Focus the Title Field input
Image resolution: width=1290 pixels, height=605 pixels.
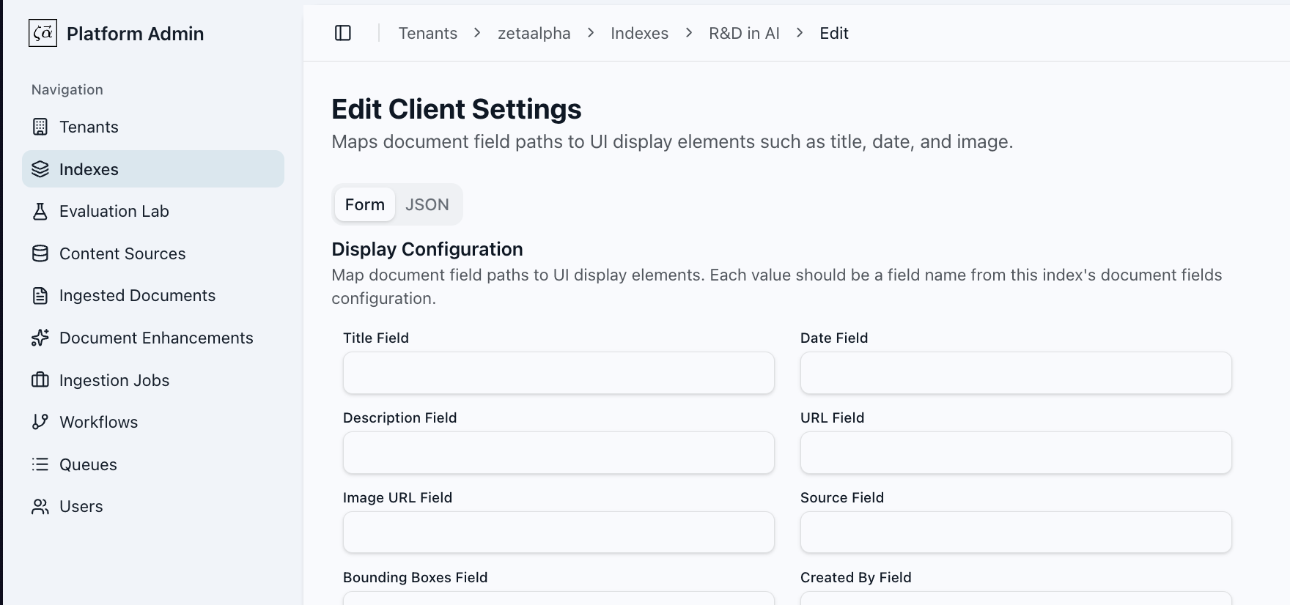tap(559, 373)
